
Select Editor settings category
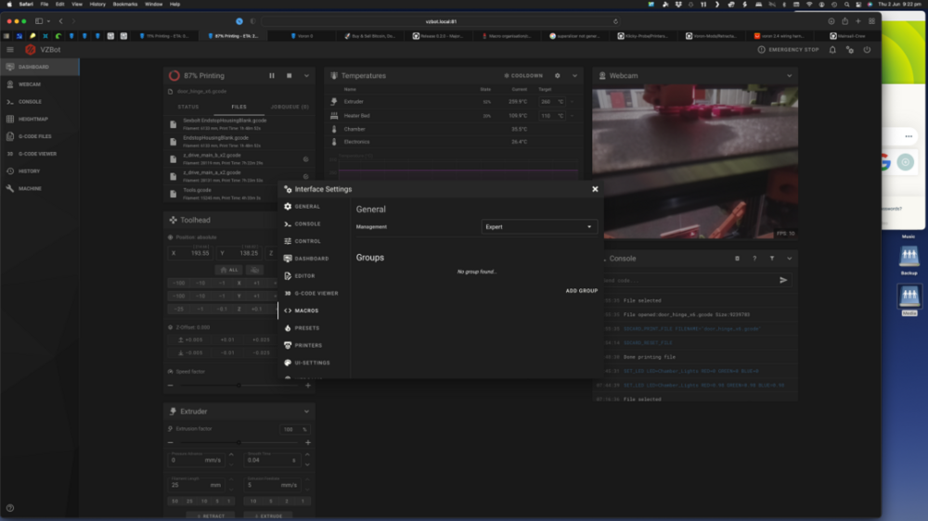coord(314,275)
